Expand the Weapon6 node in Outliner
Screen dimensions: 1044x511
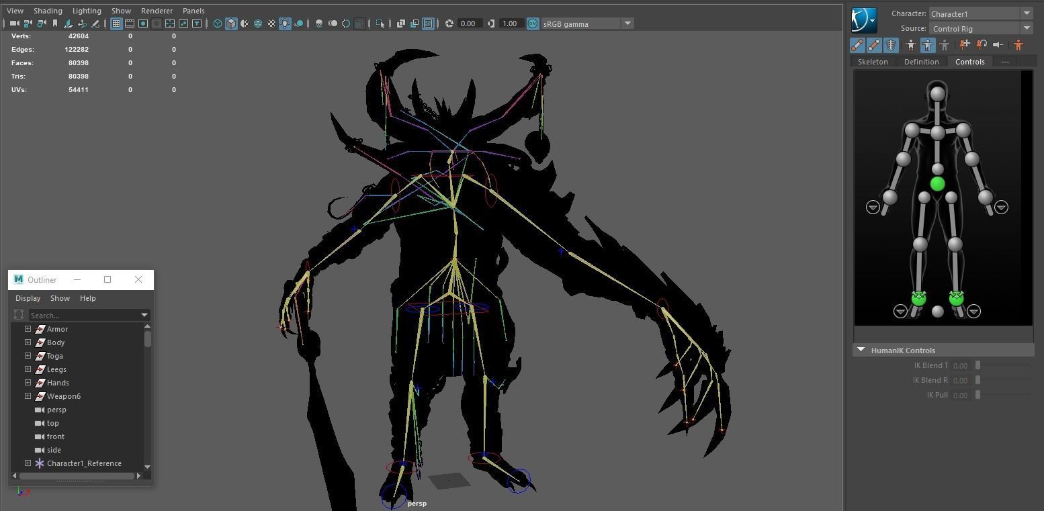point(28,396)
